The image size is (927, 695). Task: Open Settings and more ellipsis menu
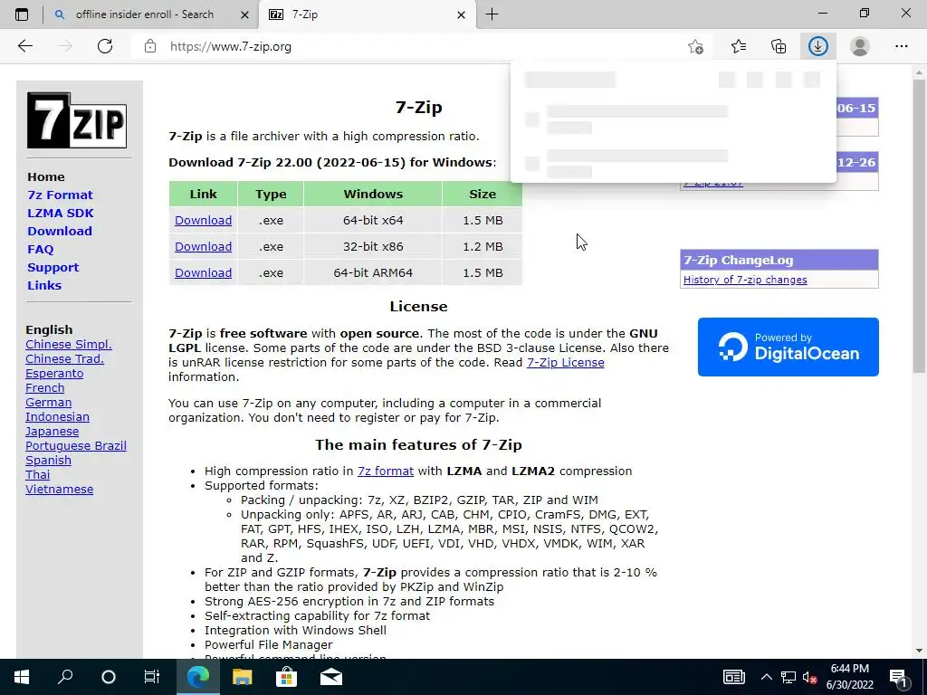click(x=901, y=46)
